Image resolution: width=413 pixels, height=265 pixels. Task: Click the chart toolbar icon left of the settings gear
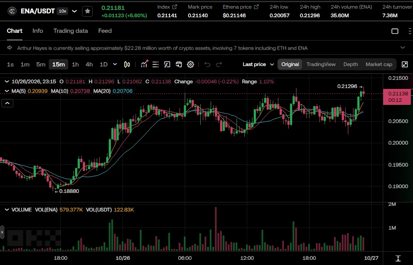point(179,64)
